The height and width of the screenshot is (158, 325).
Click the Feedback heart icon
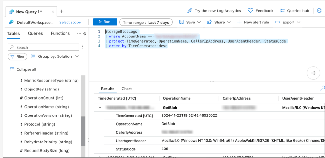(x=251, y=11)
